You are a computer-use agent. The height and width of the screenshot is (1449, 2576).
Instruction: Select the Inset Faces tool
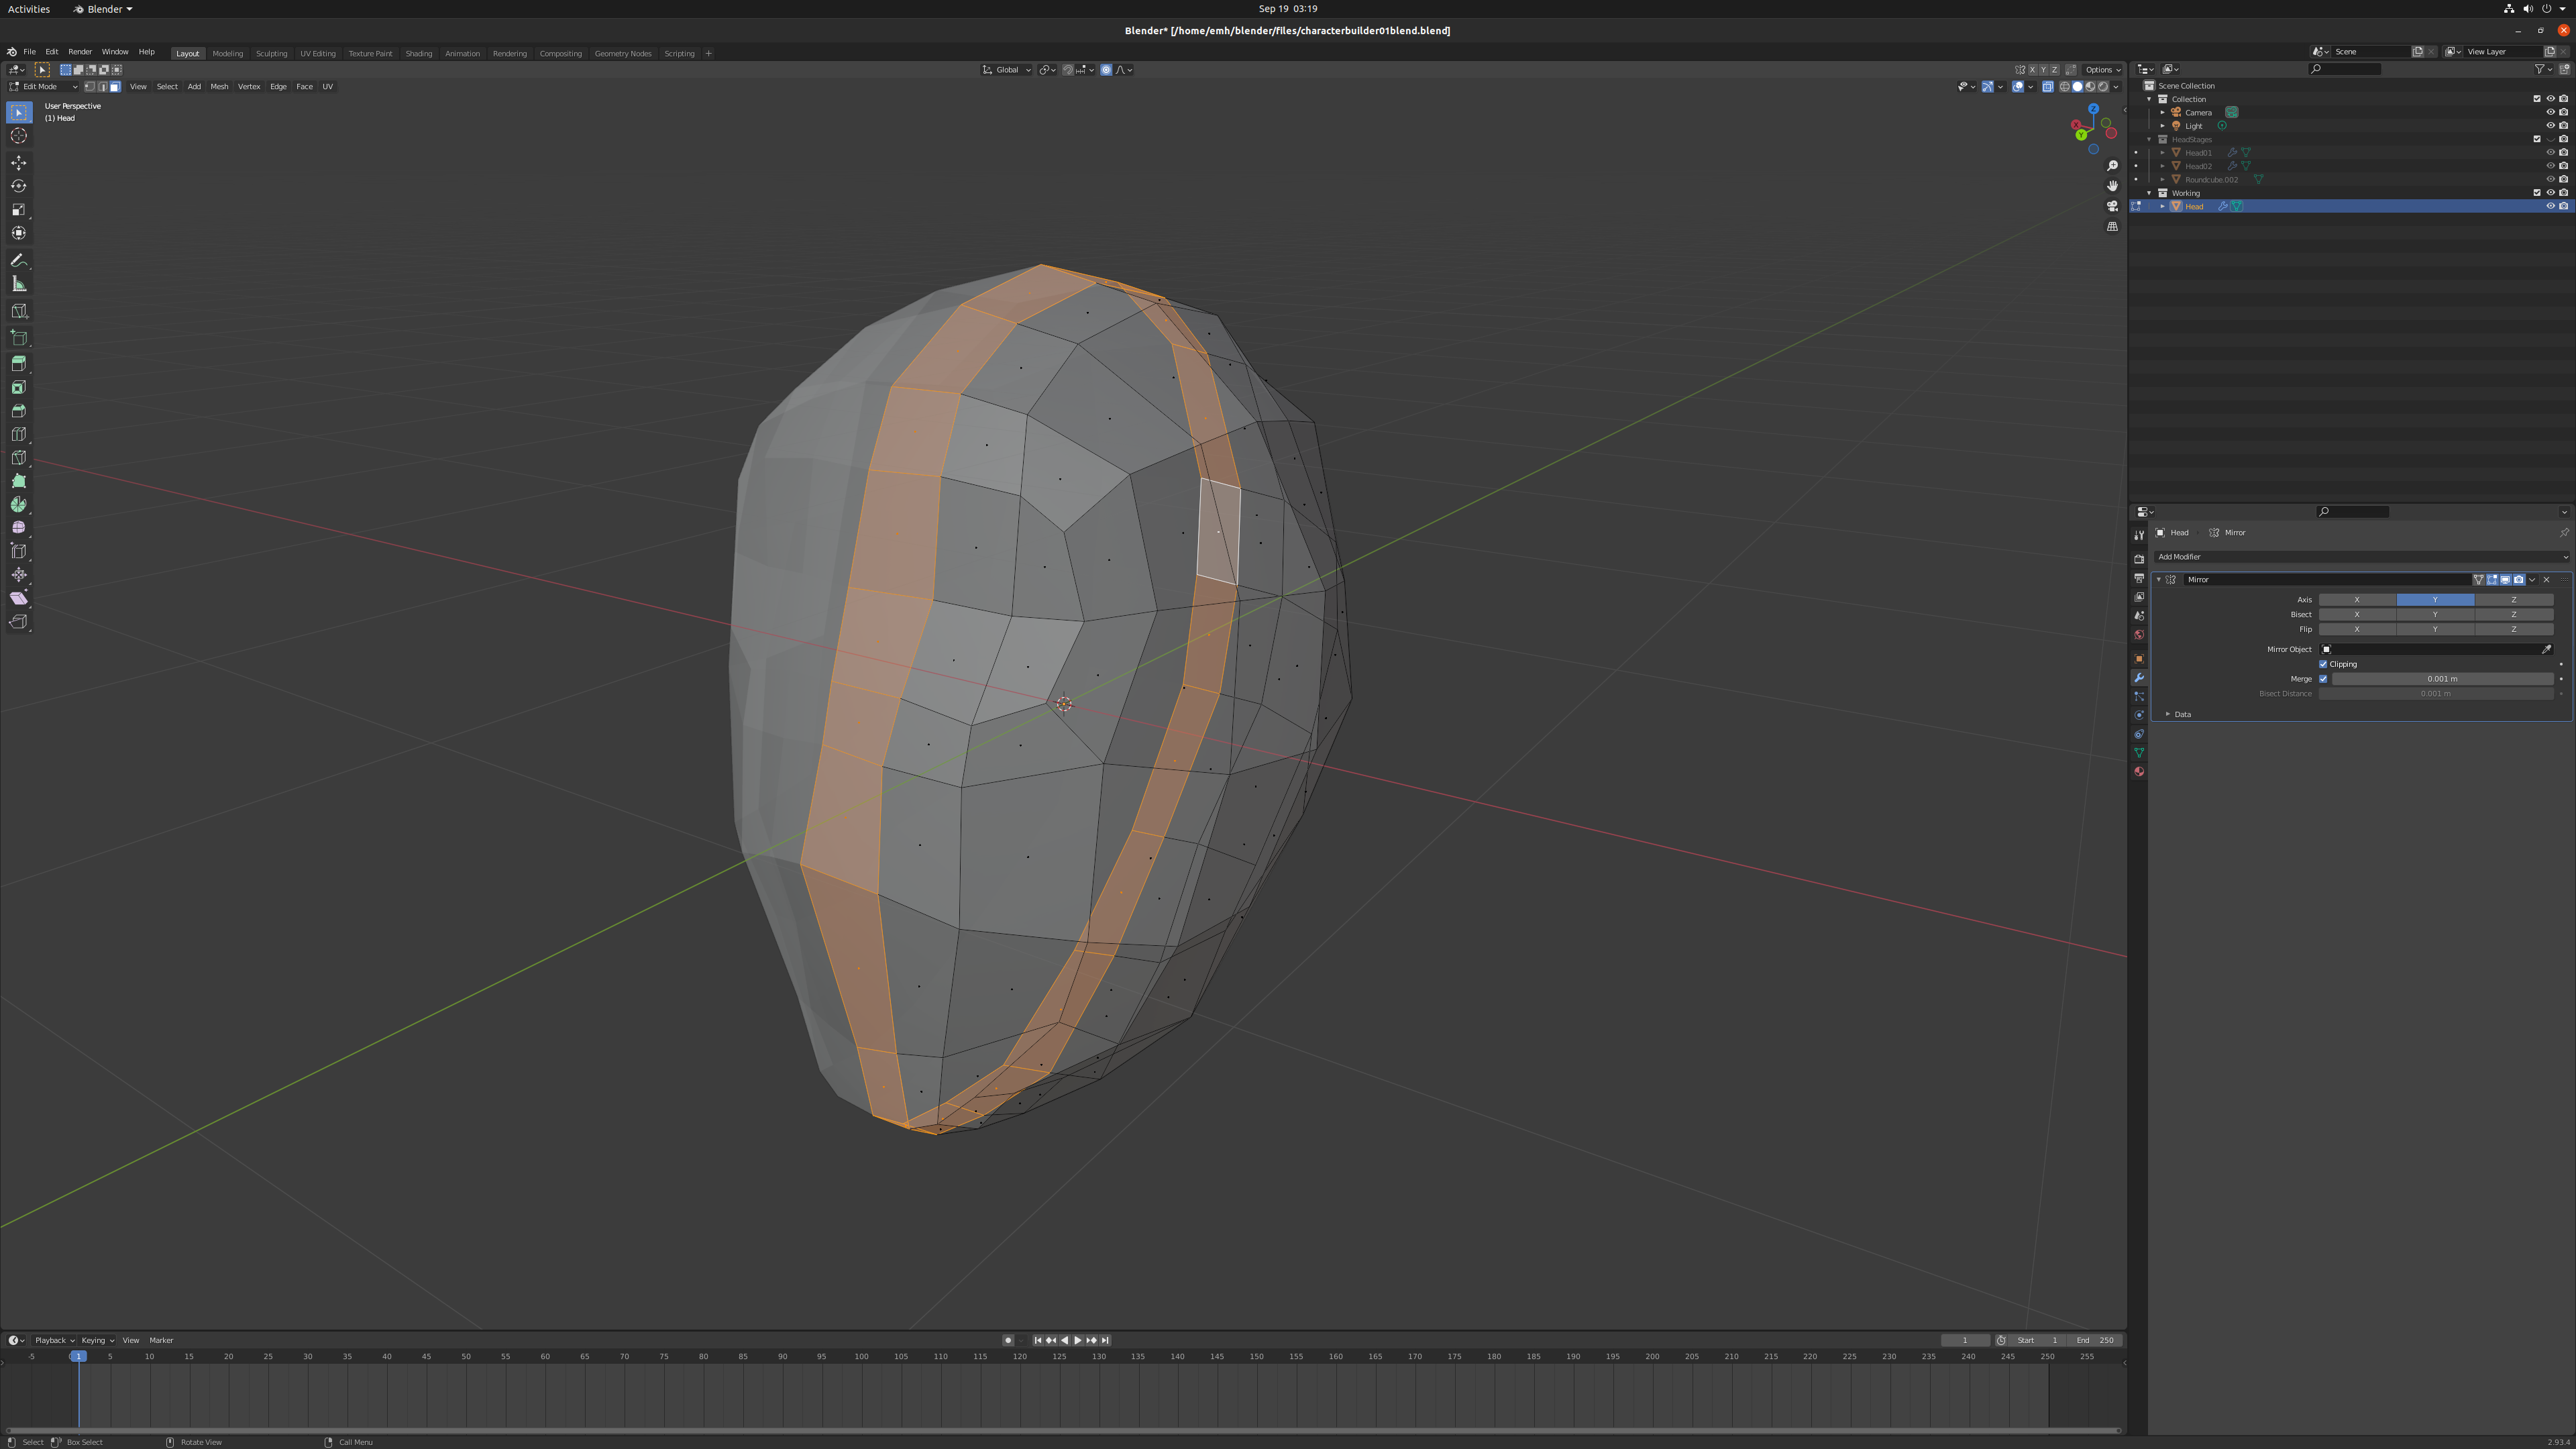coord(19,388)
